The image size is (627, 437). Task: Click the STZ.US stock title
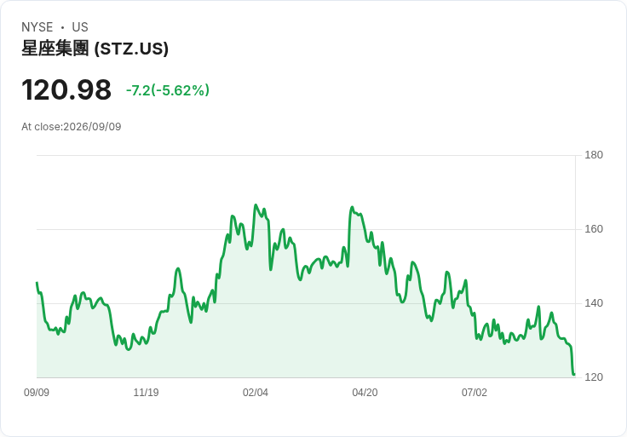95,49
